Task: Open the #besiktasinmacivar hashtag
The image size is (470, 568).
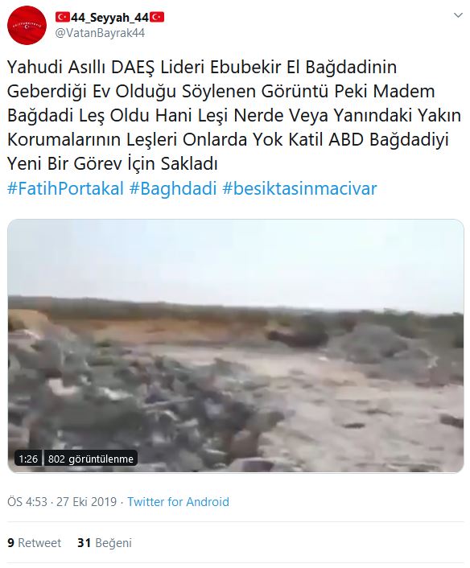Action: click(x=299, y=189)
